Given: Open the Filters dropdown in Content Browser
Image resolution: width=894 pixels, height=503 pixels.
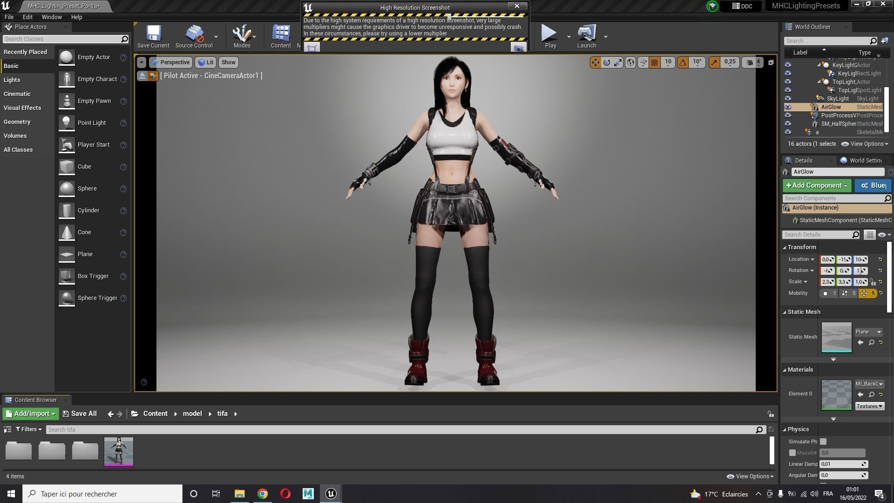Looking at the screenshot, I should (x=29, y=430).
